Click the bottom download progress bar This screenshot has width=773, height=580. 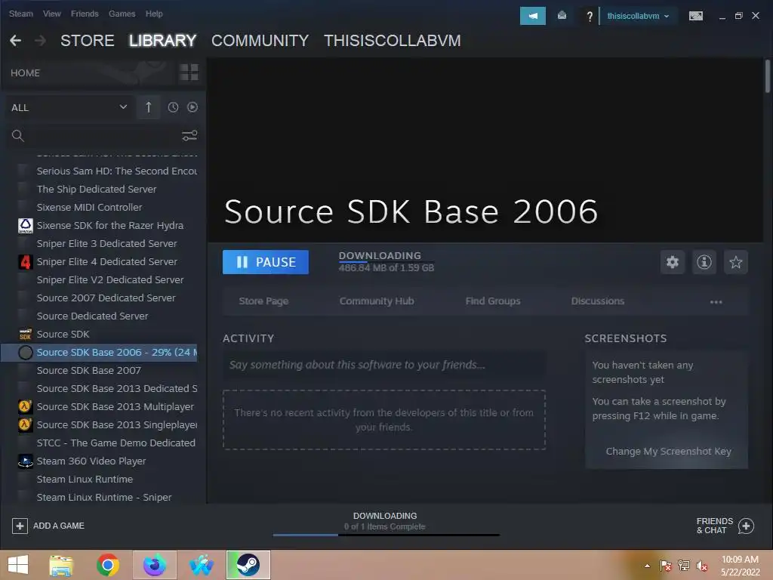386,535
